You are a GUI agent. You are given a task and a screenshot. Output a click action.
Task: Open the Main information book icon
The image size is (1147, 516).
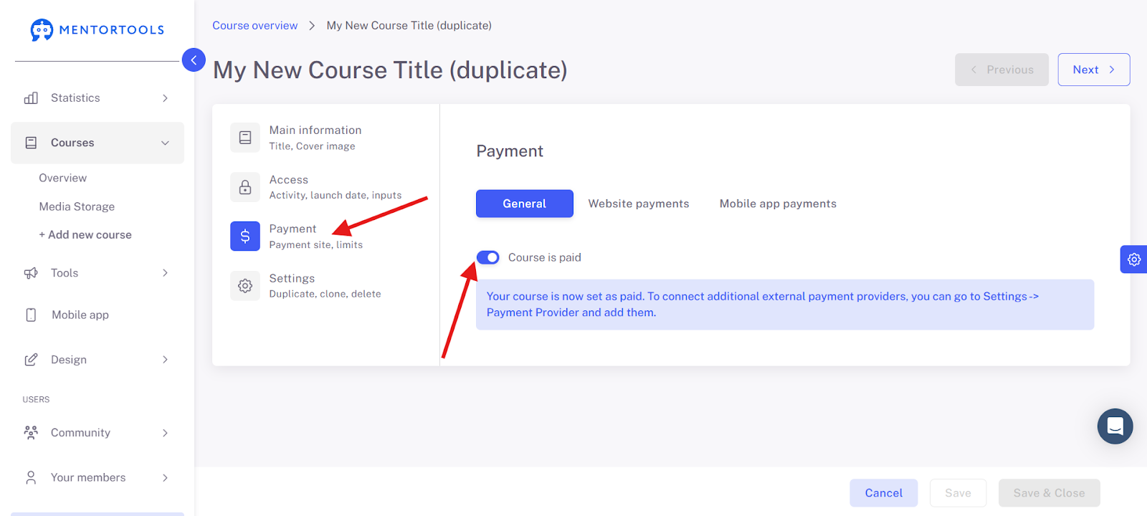[x=245, y=138]
